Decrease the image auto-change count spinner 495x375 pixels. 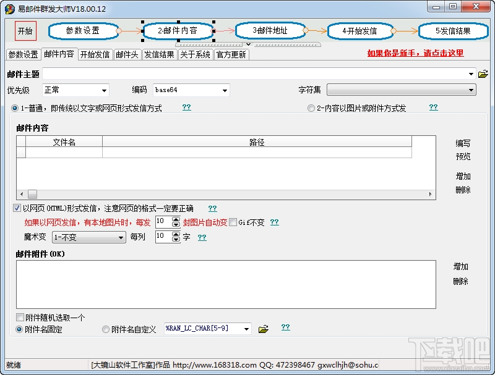click(176, 225)
